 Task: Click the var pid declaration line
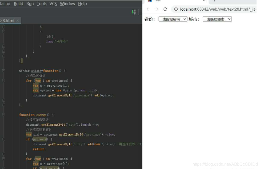tap(70, 134)
